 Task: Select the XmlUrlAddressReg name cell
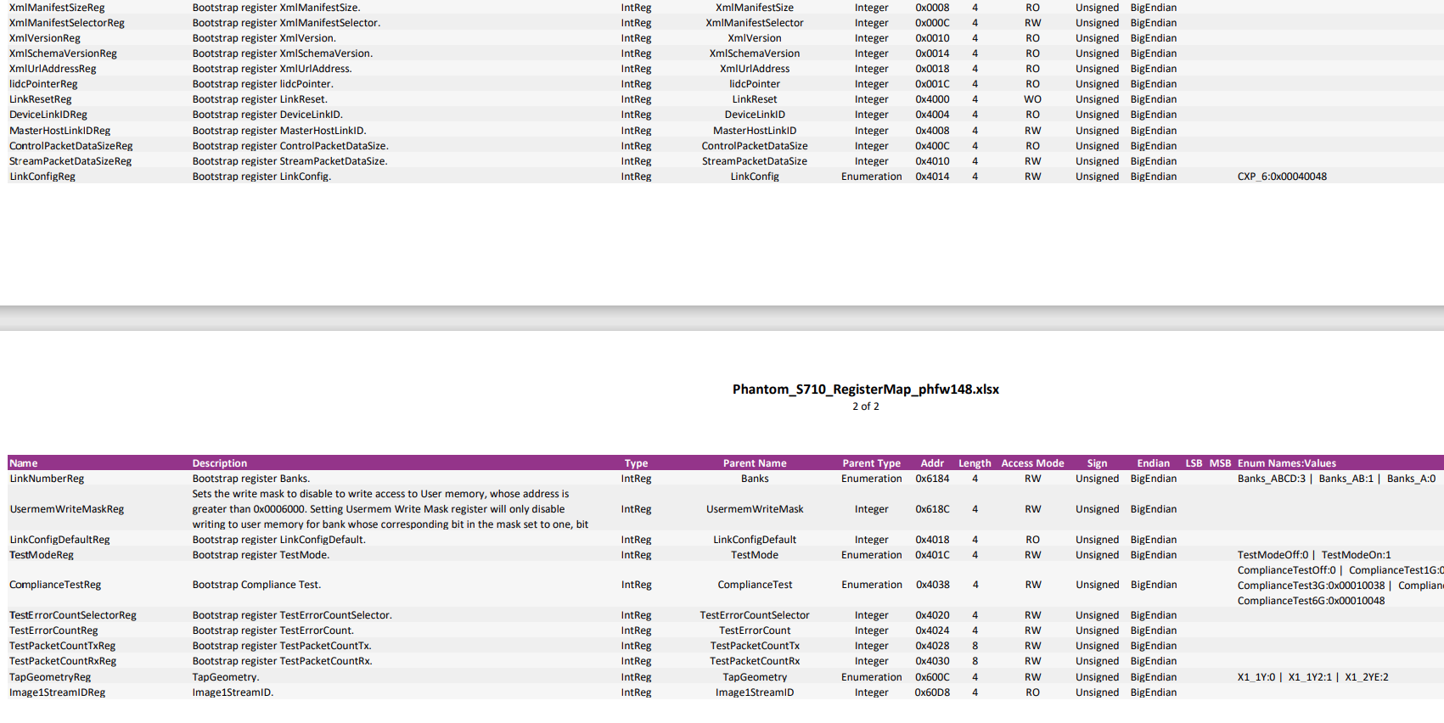[x=53, y=69]
